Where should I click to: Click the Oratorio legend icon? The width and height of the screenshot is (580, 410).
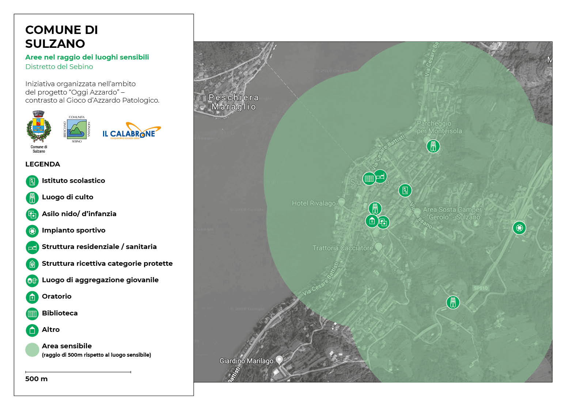[32, 297]
